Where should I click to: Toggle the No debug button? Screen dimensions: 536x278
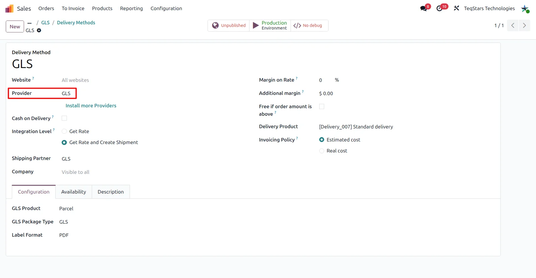[x=309, y=25]
